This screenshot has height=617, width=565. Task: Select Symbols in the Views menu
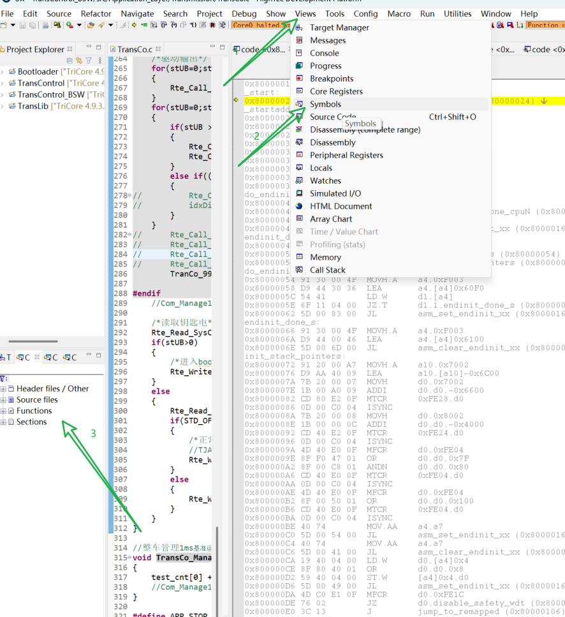point(391,104)
